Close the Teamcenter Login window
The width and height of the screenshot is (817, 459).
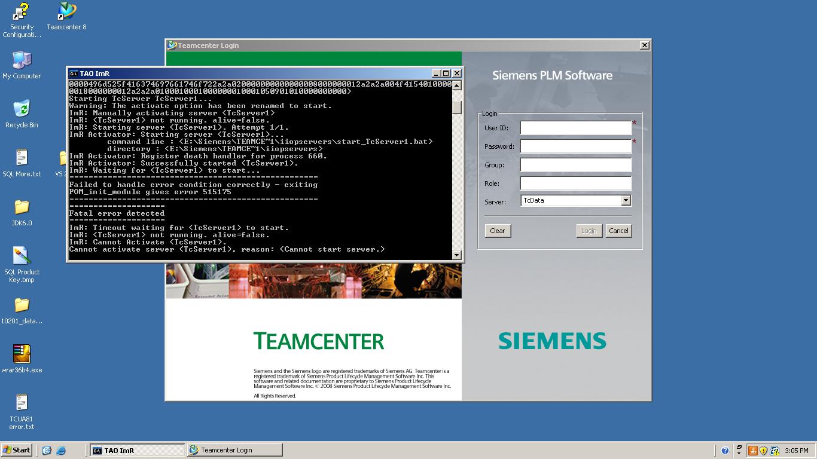point(644,45)
